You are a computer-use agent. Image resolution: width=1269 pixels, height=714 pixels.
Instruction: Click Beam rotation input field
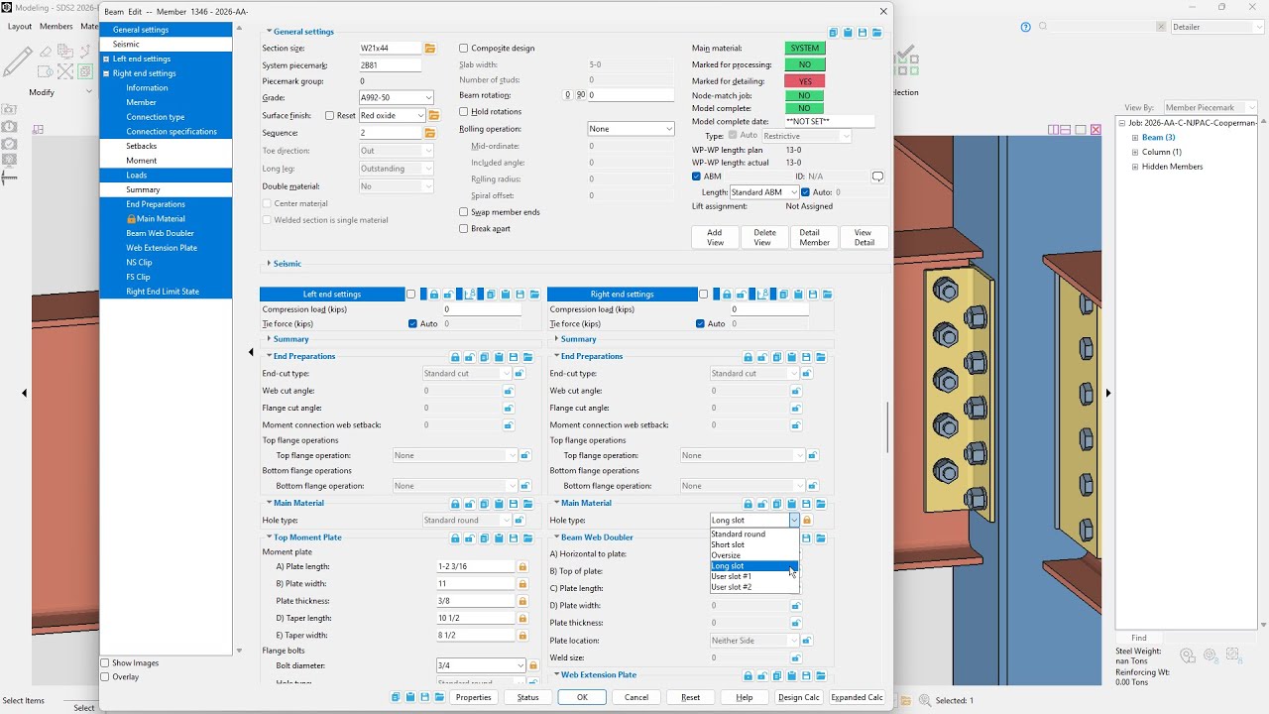coord(632,95)
